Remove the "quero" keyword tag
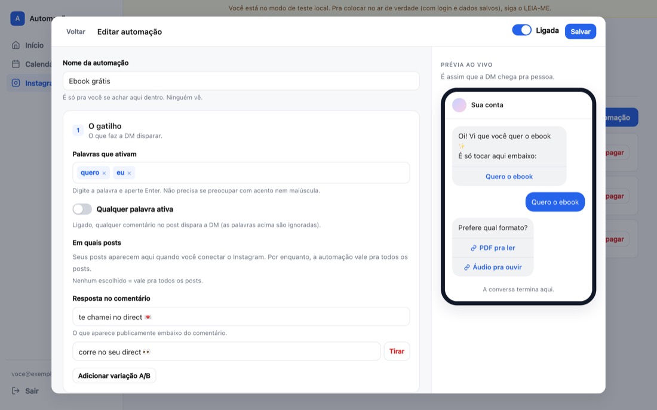Viewport: 657px width, 410px height. coord(104,173)
